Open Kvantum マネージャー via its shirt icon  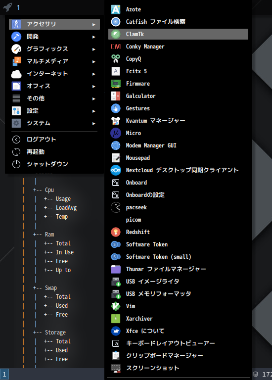pos(116,121)
